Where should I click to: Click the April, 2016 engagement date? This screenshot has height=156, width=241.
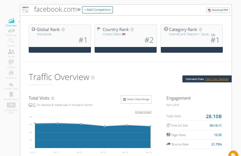[x=173, y=105]
